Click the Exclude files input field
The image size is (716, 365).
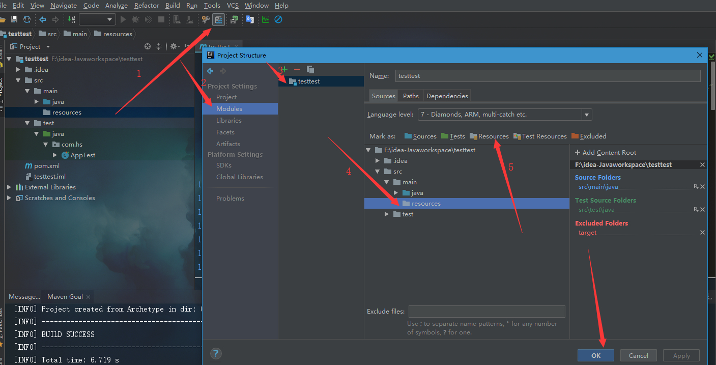coord(486,312)
